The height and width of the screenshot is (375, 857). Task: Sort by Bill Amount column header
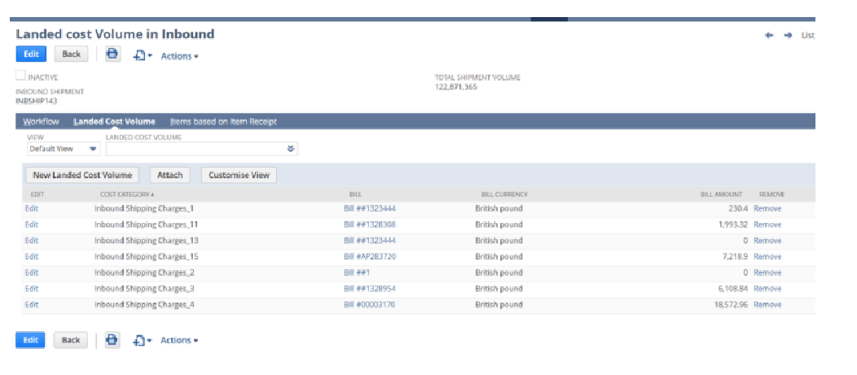tap(722, 194)
